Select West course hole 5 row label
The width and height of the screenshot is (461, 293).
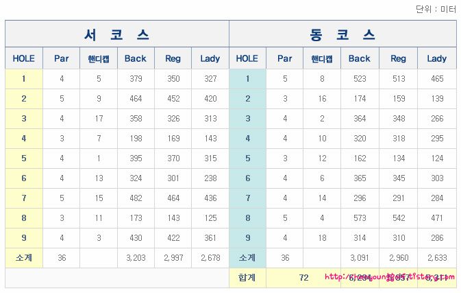click(x=24, y=159)
